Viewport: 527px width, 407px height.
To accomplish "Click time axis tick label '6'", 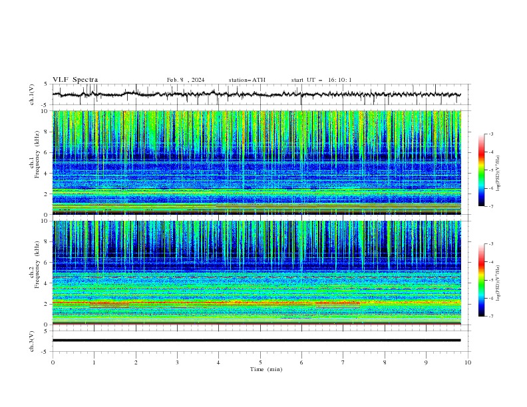I will (301, 362).
